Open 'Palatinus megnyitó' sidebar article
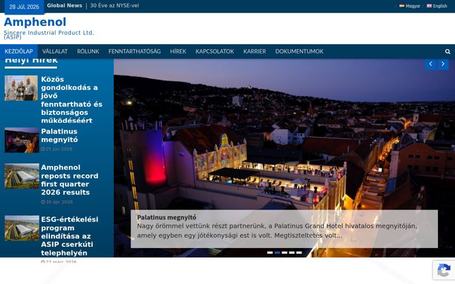 pos(59,135)
